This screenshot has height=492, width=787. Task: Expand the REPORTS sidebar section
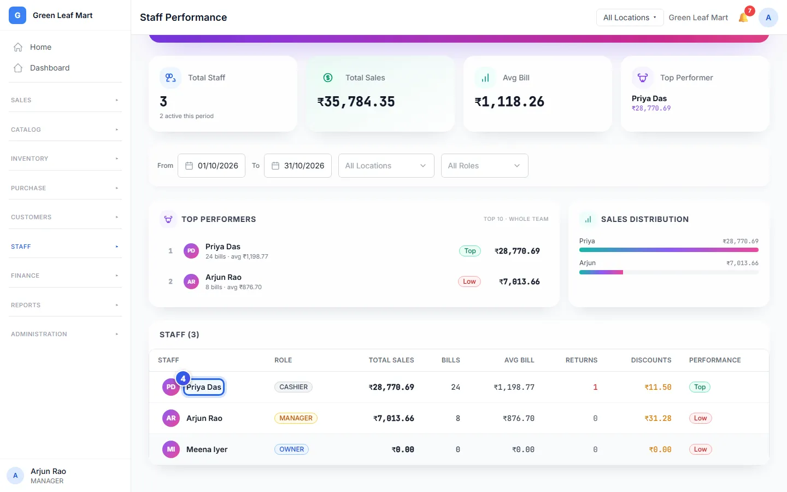tap(65, 305)
